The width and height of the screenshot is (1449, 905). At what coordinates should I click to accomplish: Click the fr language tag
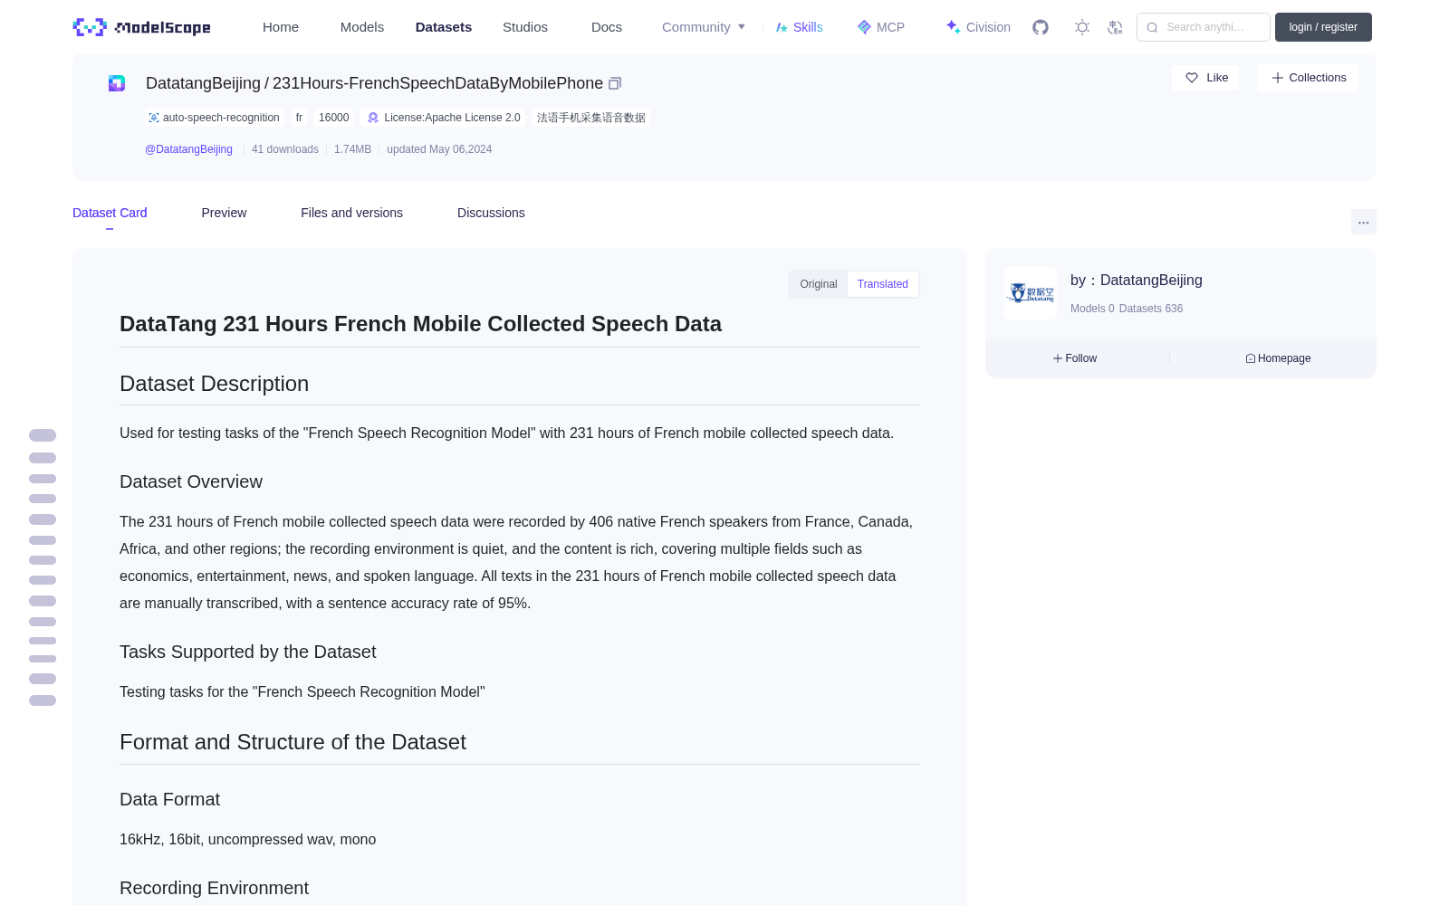point(299,118)
